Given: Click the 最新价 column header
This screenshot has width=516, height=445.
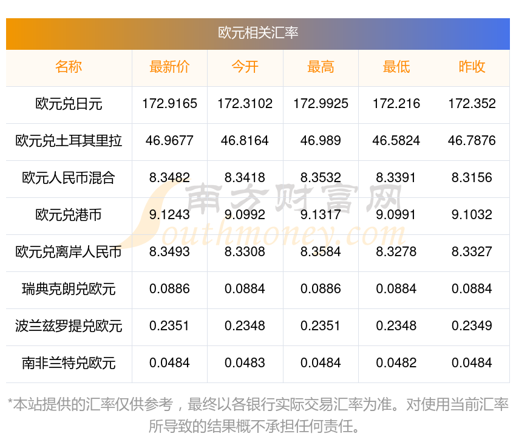Looking at the screenshot, I should (169, 67).
